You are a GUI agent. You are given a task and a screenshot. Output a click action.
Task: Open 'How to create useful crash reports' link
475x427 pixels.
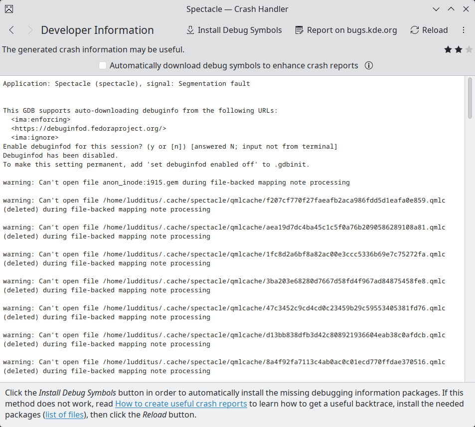181,404
